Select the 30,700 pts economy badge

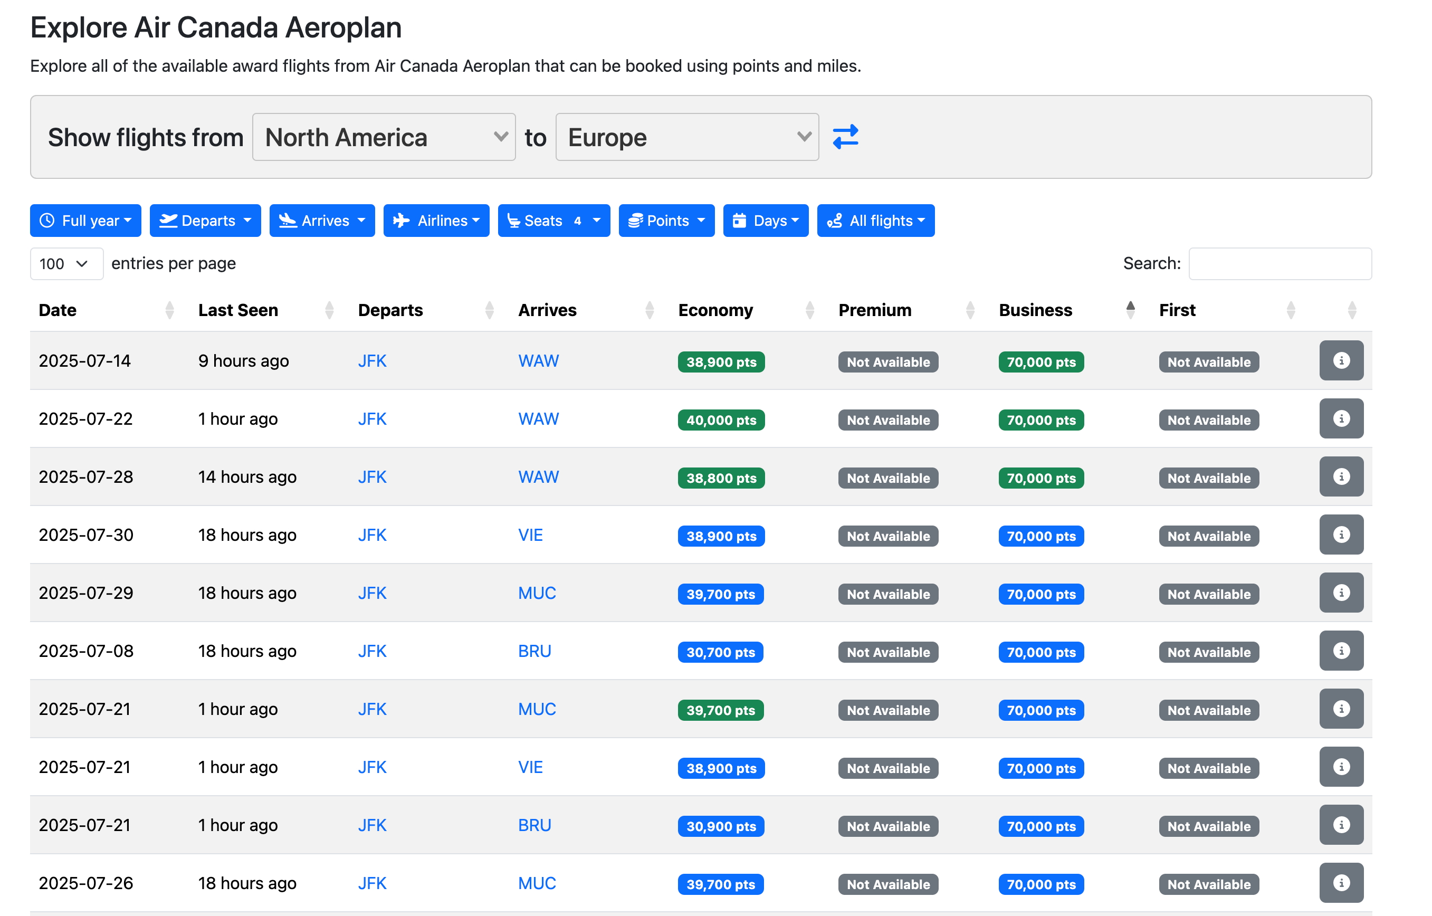721,652
